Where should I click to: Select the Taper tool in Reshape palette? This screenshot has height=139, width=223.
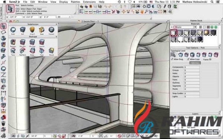42,51
